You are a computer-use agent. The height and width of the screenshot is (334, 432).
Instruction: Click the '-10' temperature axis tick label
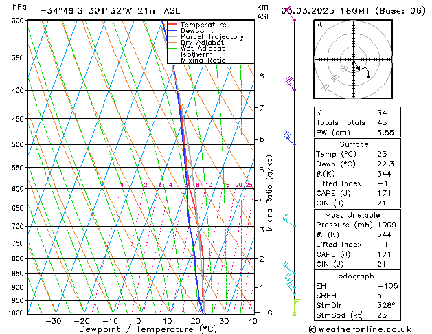point(110,321)
